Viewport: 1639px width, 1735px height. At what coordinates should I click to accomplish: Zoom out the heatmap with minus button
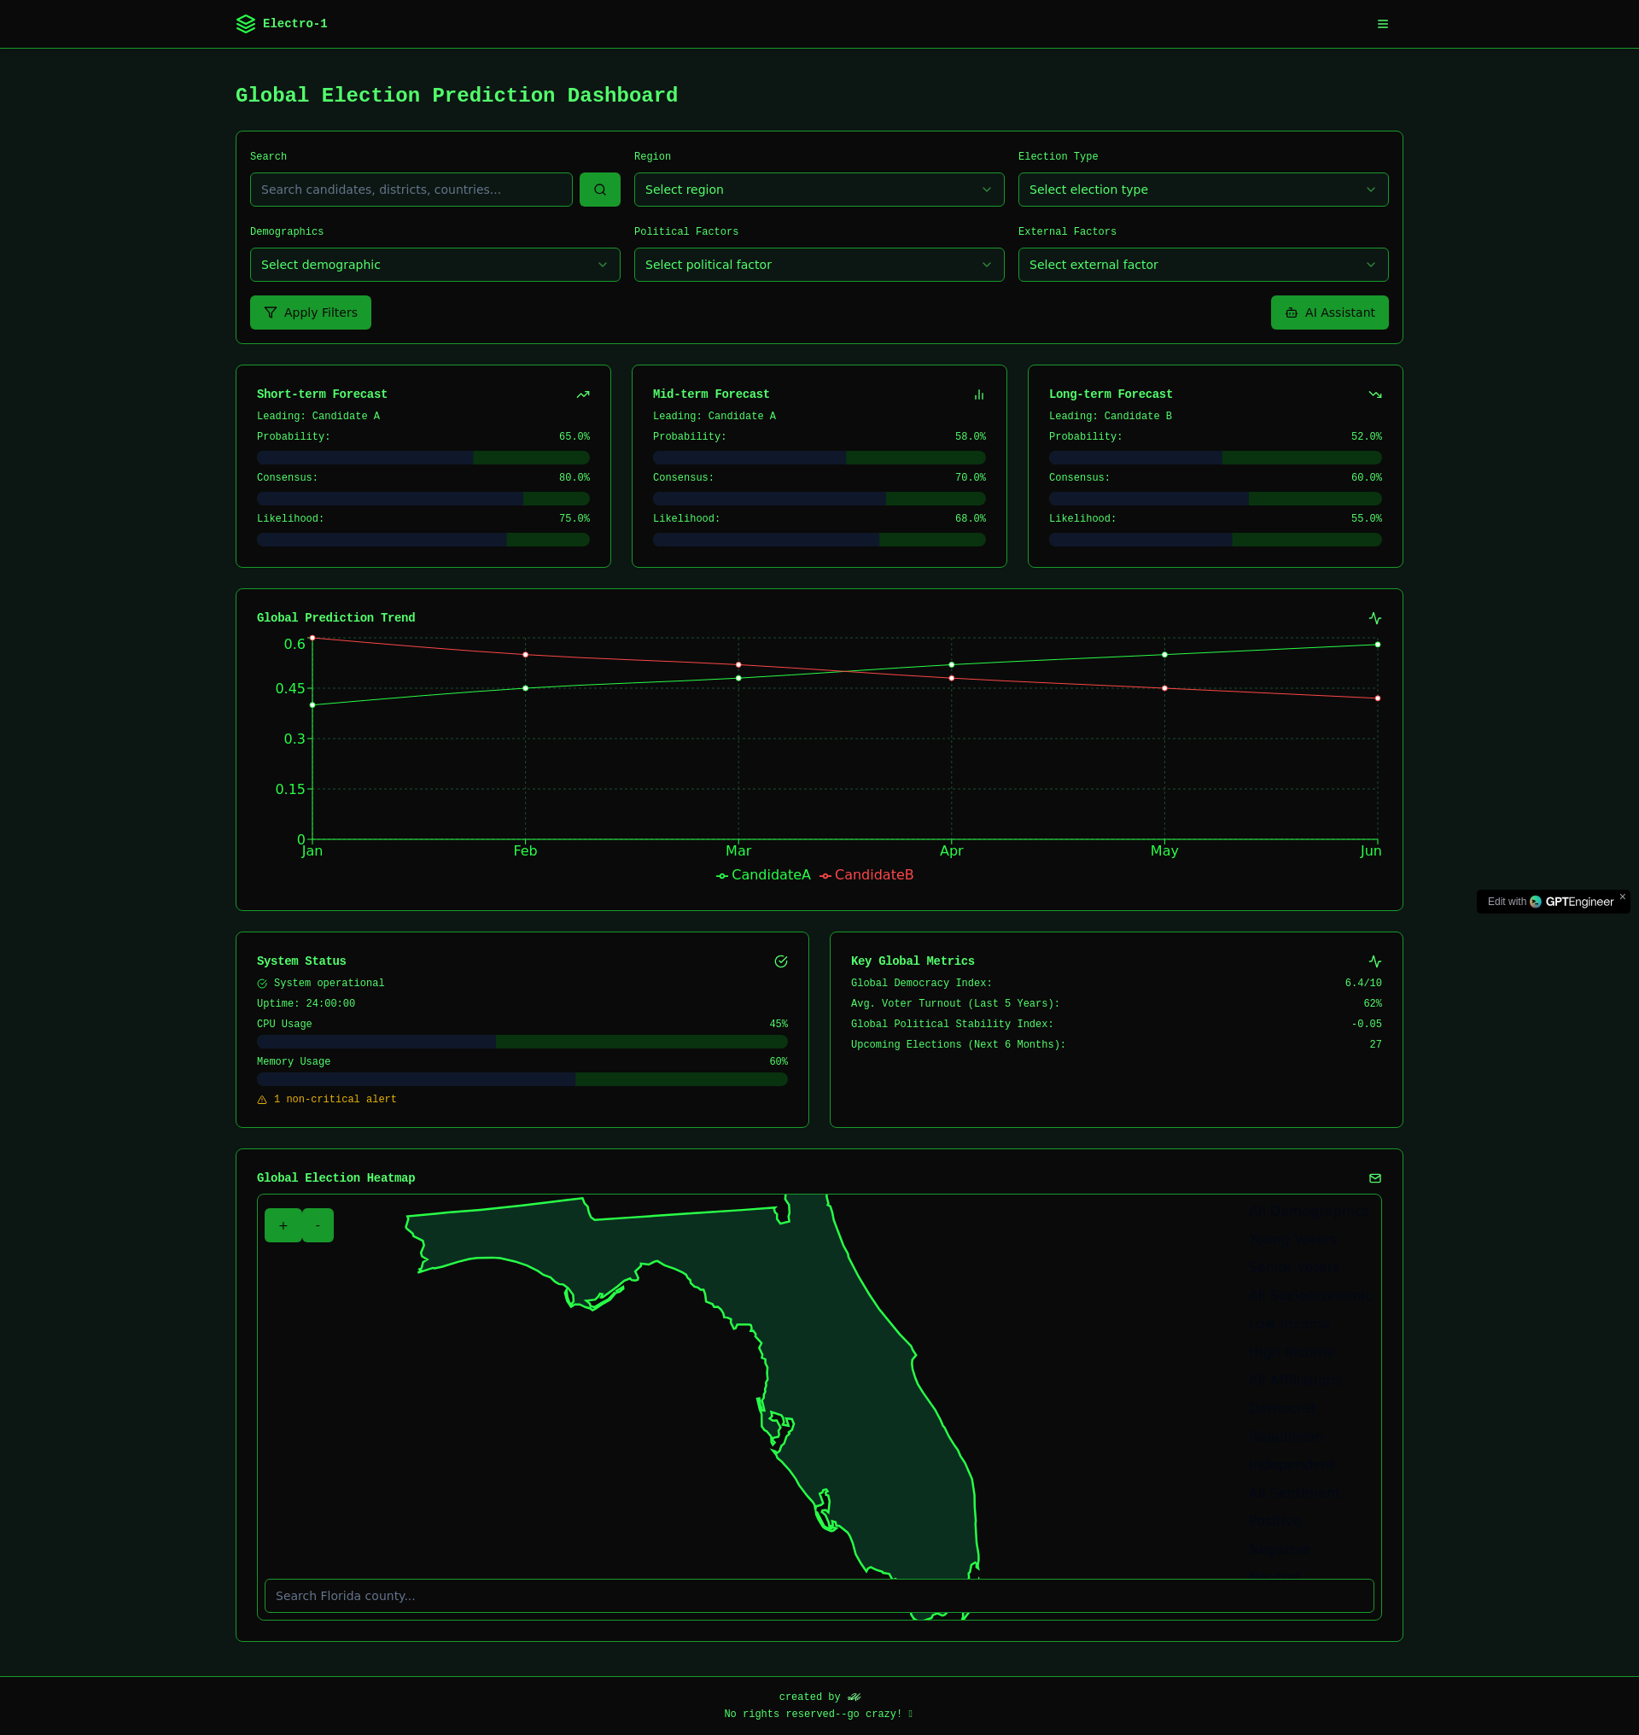318,1225
